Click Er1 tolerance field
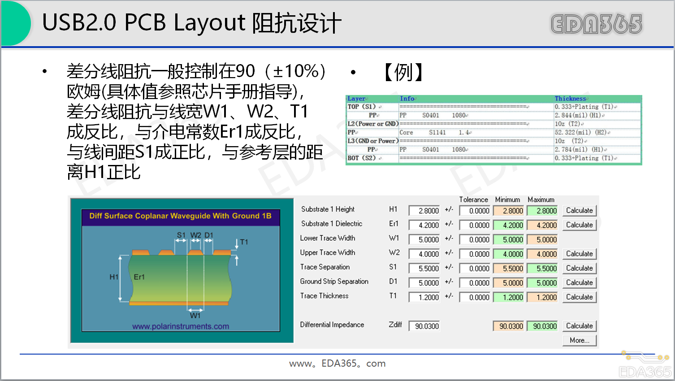Screen dimensions: 675x381 tap(475, 225)
